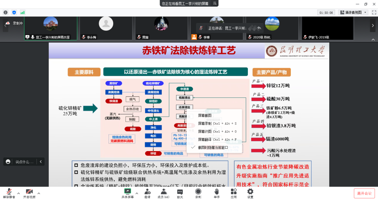Expand the audio options arrow beside the microphone

tap(19, 193)
